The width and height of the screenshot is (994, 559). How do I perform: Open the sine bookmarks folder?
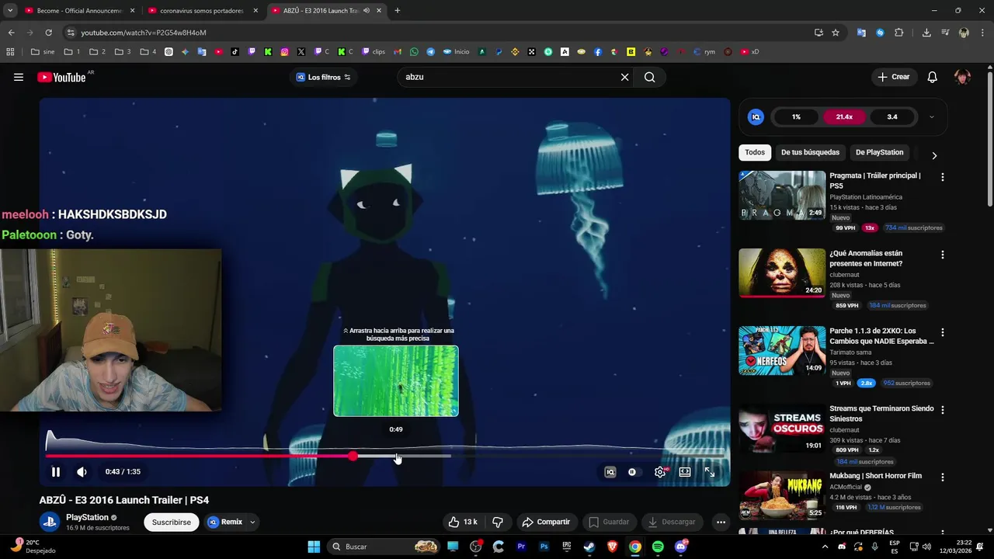point(43,52)
